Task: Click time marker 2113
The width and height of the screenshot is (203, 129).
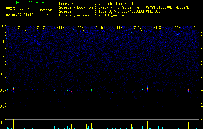Action: click(60, 28)
